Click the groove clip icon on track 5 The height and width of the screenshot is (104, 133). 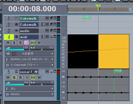tap(16, 72)
